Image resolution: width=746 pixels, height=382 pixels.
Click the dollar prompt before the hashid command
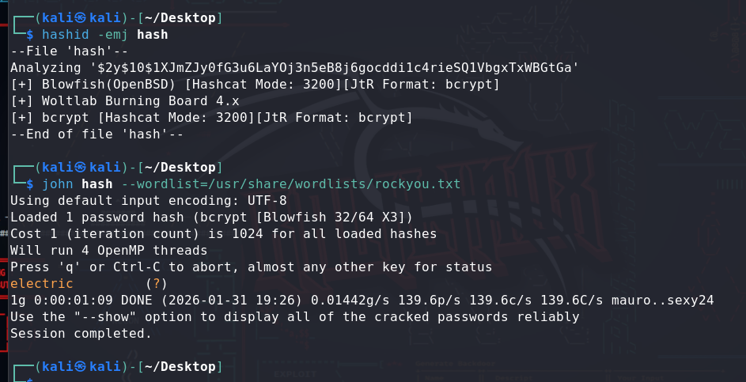30,35
